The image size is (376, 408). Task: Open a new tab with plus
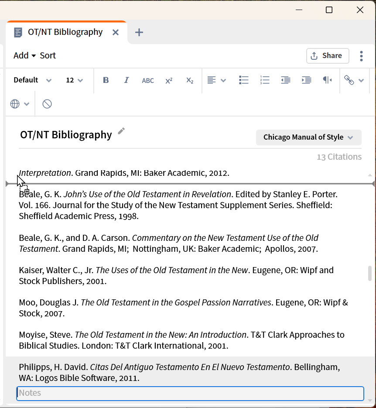[139, 33]
